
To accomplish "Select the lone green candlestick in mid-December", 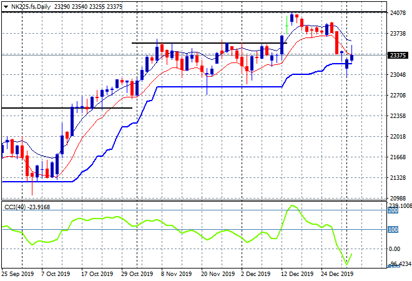I will pos(287,26).
